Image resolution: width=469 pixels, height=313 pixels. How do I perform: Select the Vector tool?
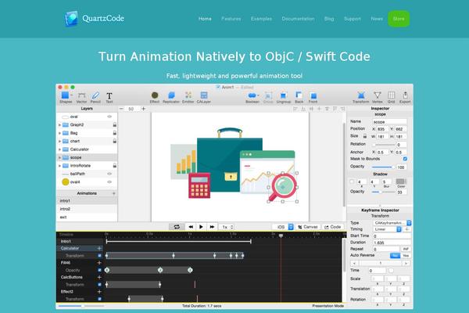click(81, 95)
